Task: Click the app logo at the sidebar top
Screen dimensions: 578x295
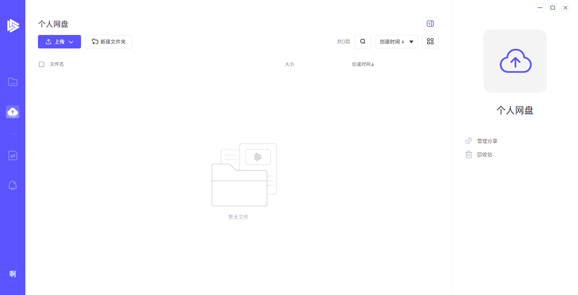Action: (x=13, y=25)
